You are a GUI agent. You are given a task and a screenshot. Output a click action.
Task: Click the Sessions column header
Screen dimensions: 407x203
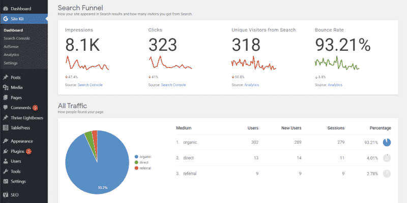point(336,128)
